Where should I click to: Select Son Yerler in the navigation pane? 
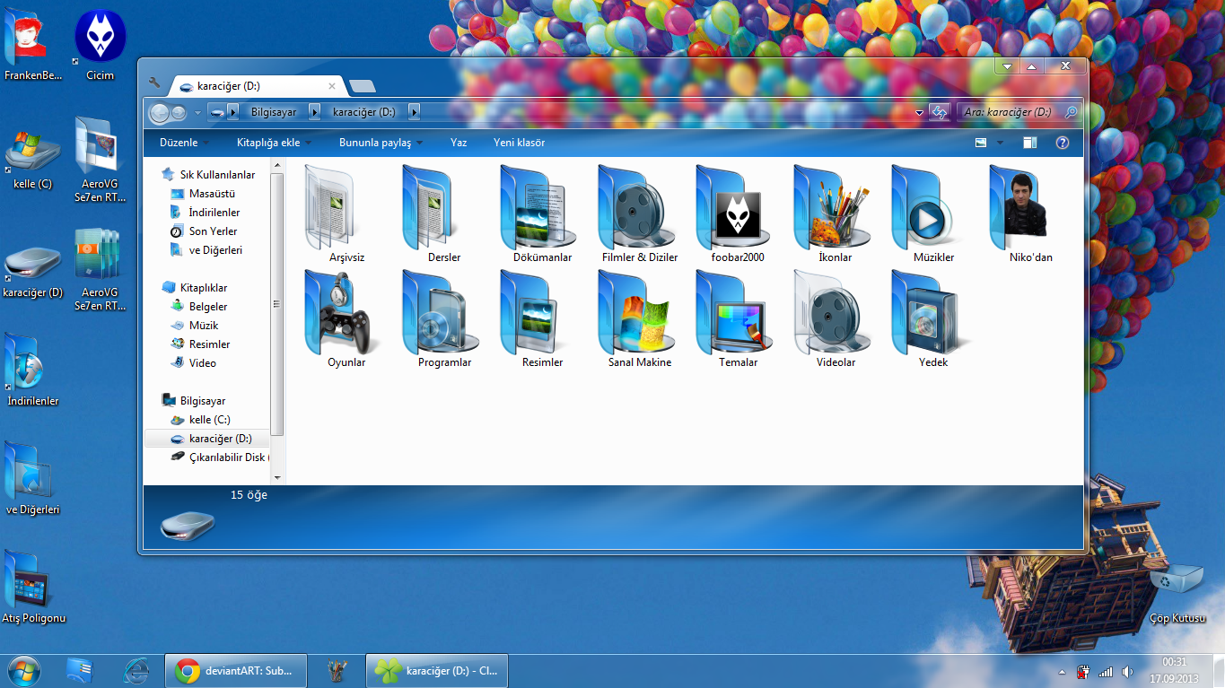[213, 231]
